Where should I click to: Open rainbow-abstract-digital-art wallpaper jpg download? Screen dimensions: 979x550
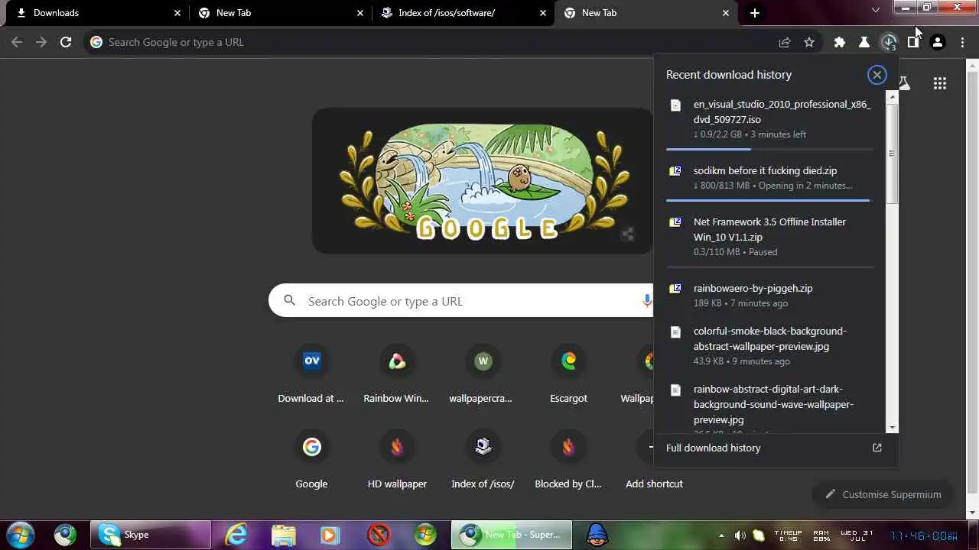[769, 406]
